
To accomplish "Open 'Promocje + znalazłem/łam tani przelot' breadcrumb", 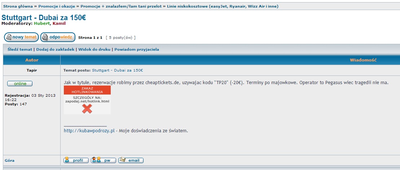I will coord(121,6).
